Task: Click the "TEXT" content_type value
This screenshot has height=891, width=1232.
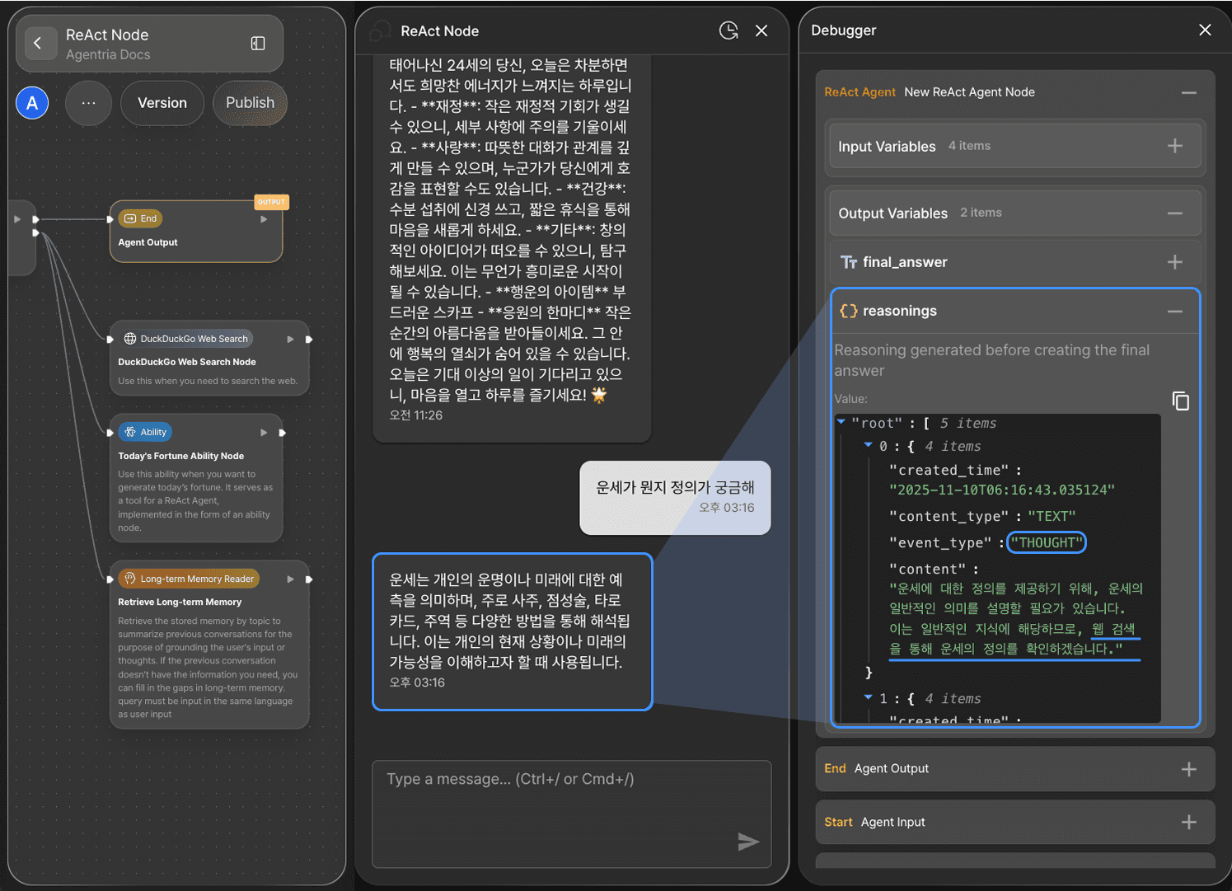Action: pos(1052,516)
